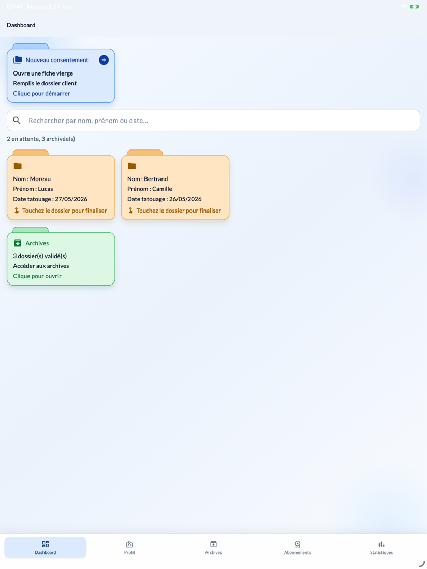Tap the plus icon on Nouveau consentement

pos(104,60)
